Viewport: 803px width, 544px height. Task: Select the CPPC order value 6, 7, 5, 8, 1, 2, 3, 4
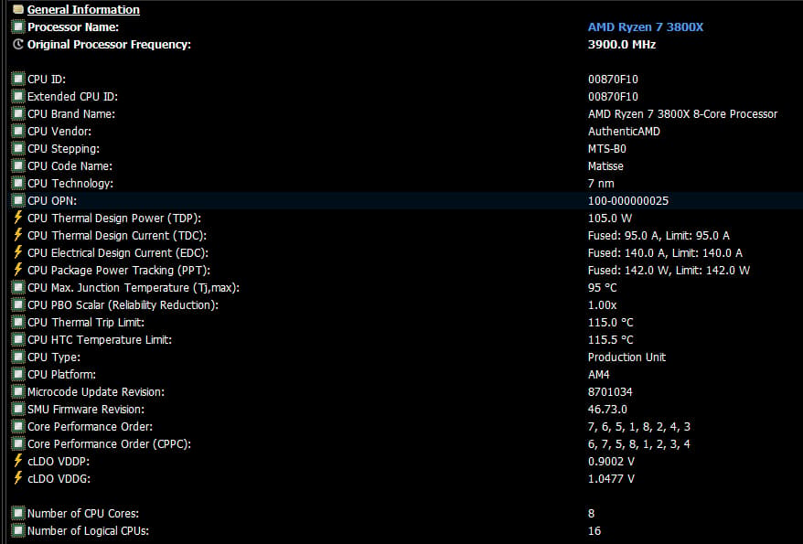(x=639, y=444)
